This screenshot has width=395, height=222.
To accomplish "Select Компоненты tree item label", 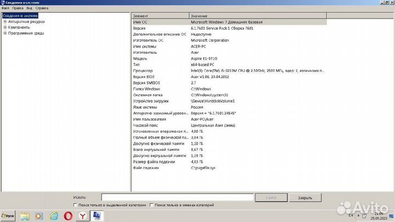I will pyautogui.click(x=19, y=27).
